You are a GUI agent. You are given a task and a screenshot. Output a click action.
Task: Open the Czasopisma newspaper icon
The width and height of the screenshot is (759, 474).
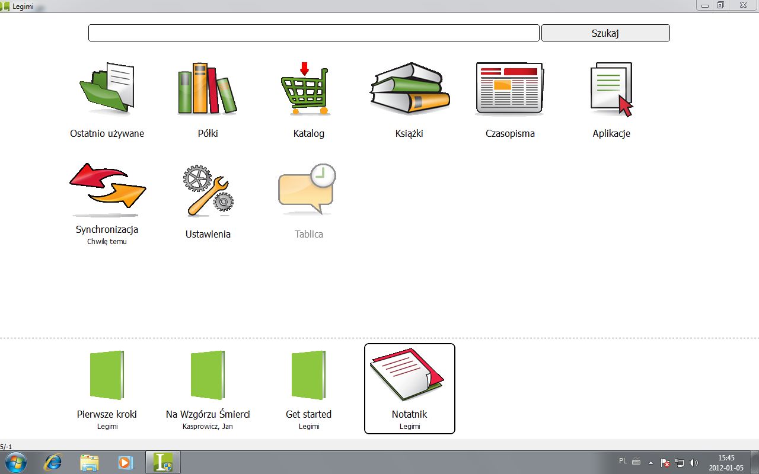(x=510, y=88)
